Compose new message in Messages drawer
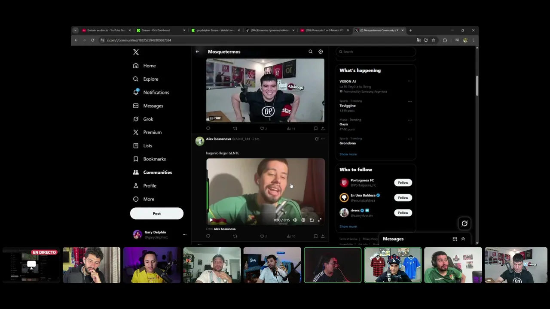Viewport: 550px width, 309px height. point(455,239)
